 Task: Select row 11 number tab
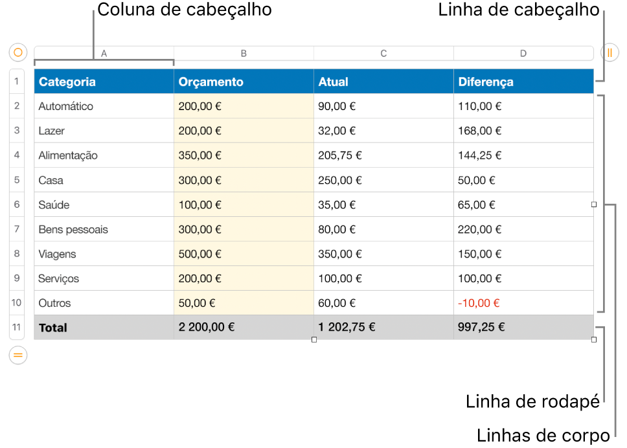[x=17, y=327]
